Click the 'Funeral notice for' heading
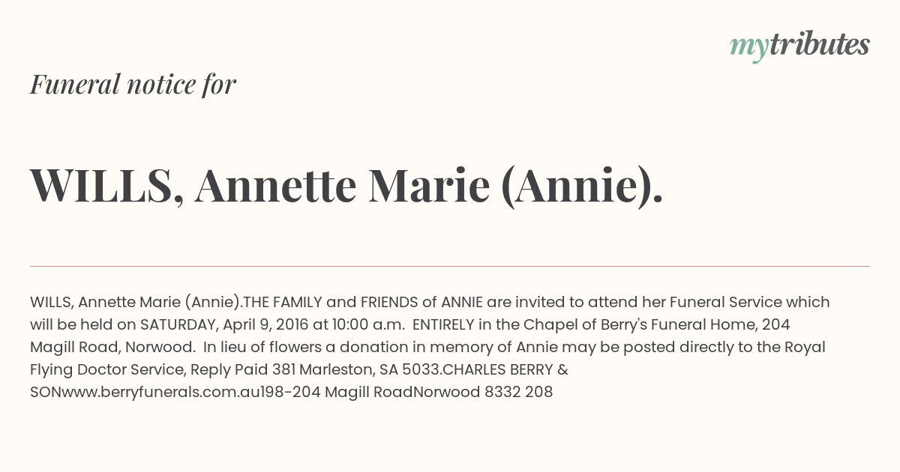 [x=133, y=84]
